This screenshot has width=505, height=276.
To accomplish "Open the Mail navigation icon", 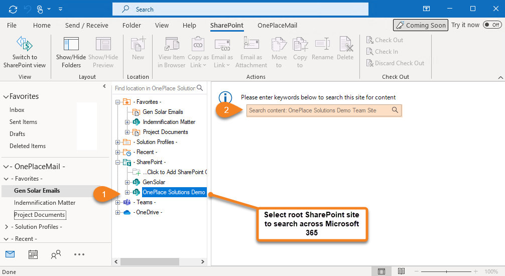I will [10, 254].
